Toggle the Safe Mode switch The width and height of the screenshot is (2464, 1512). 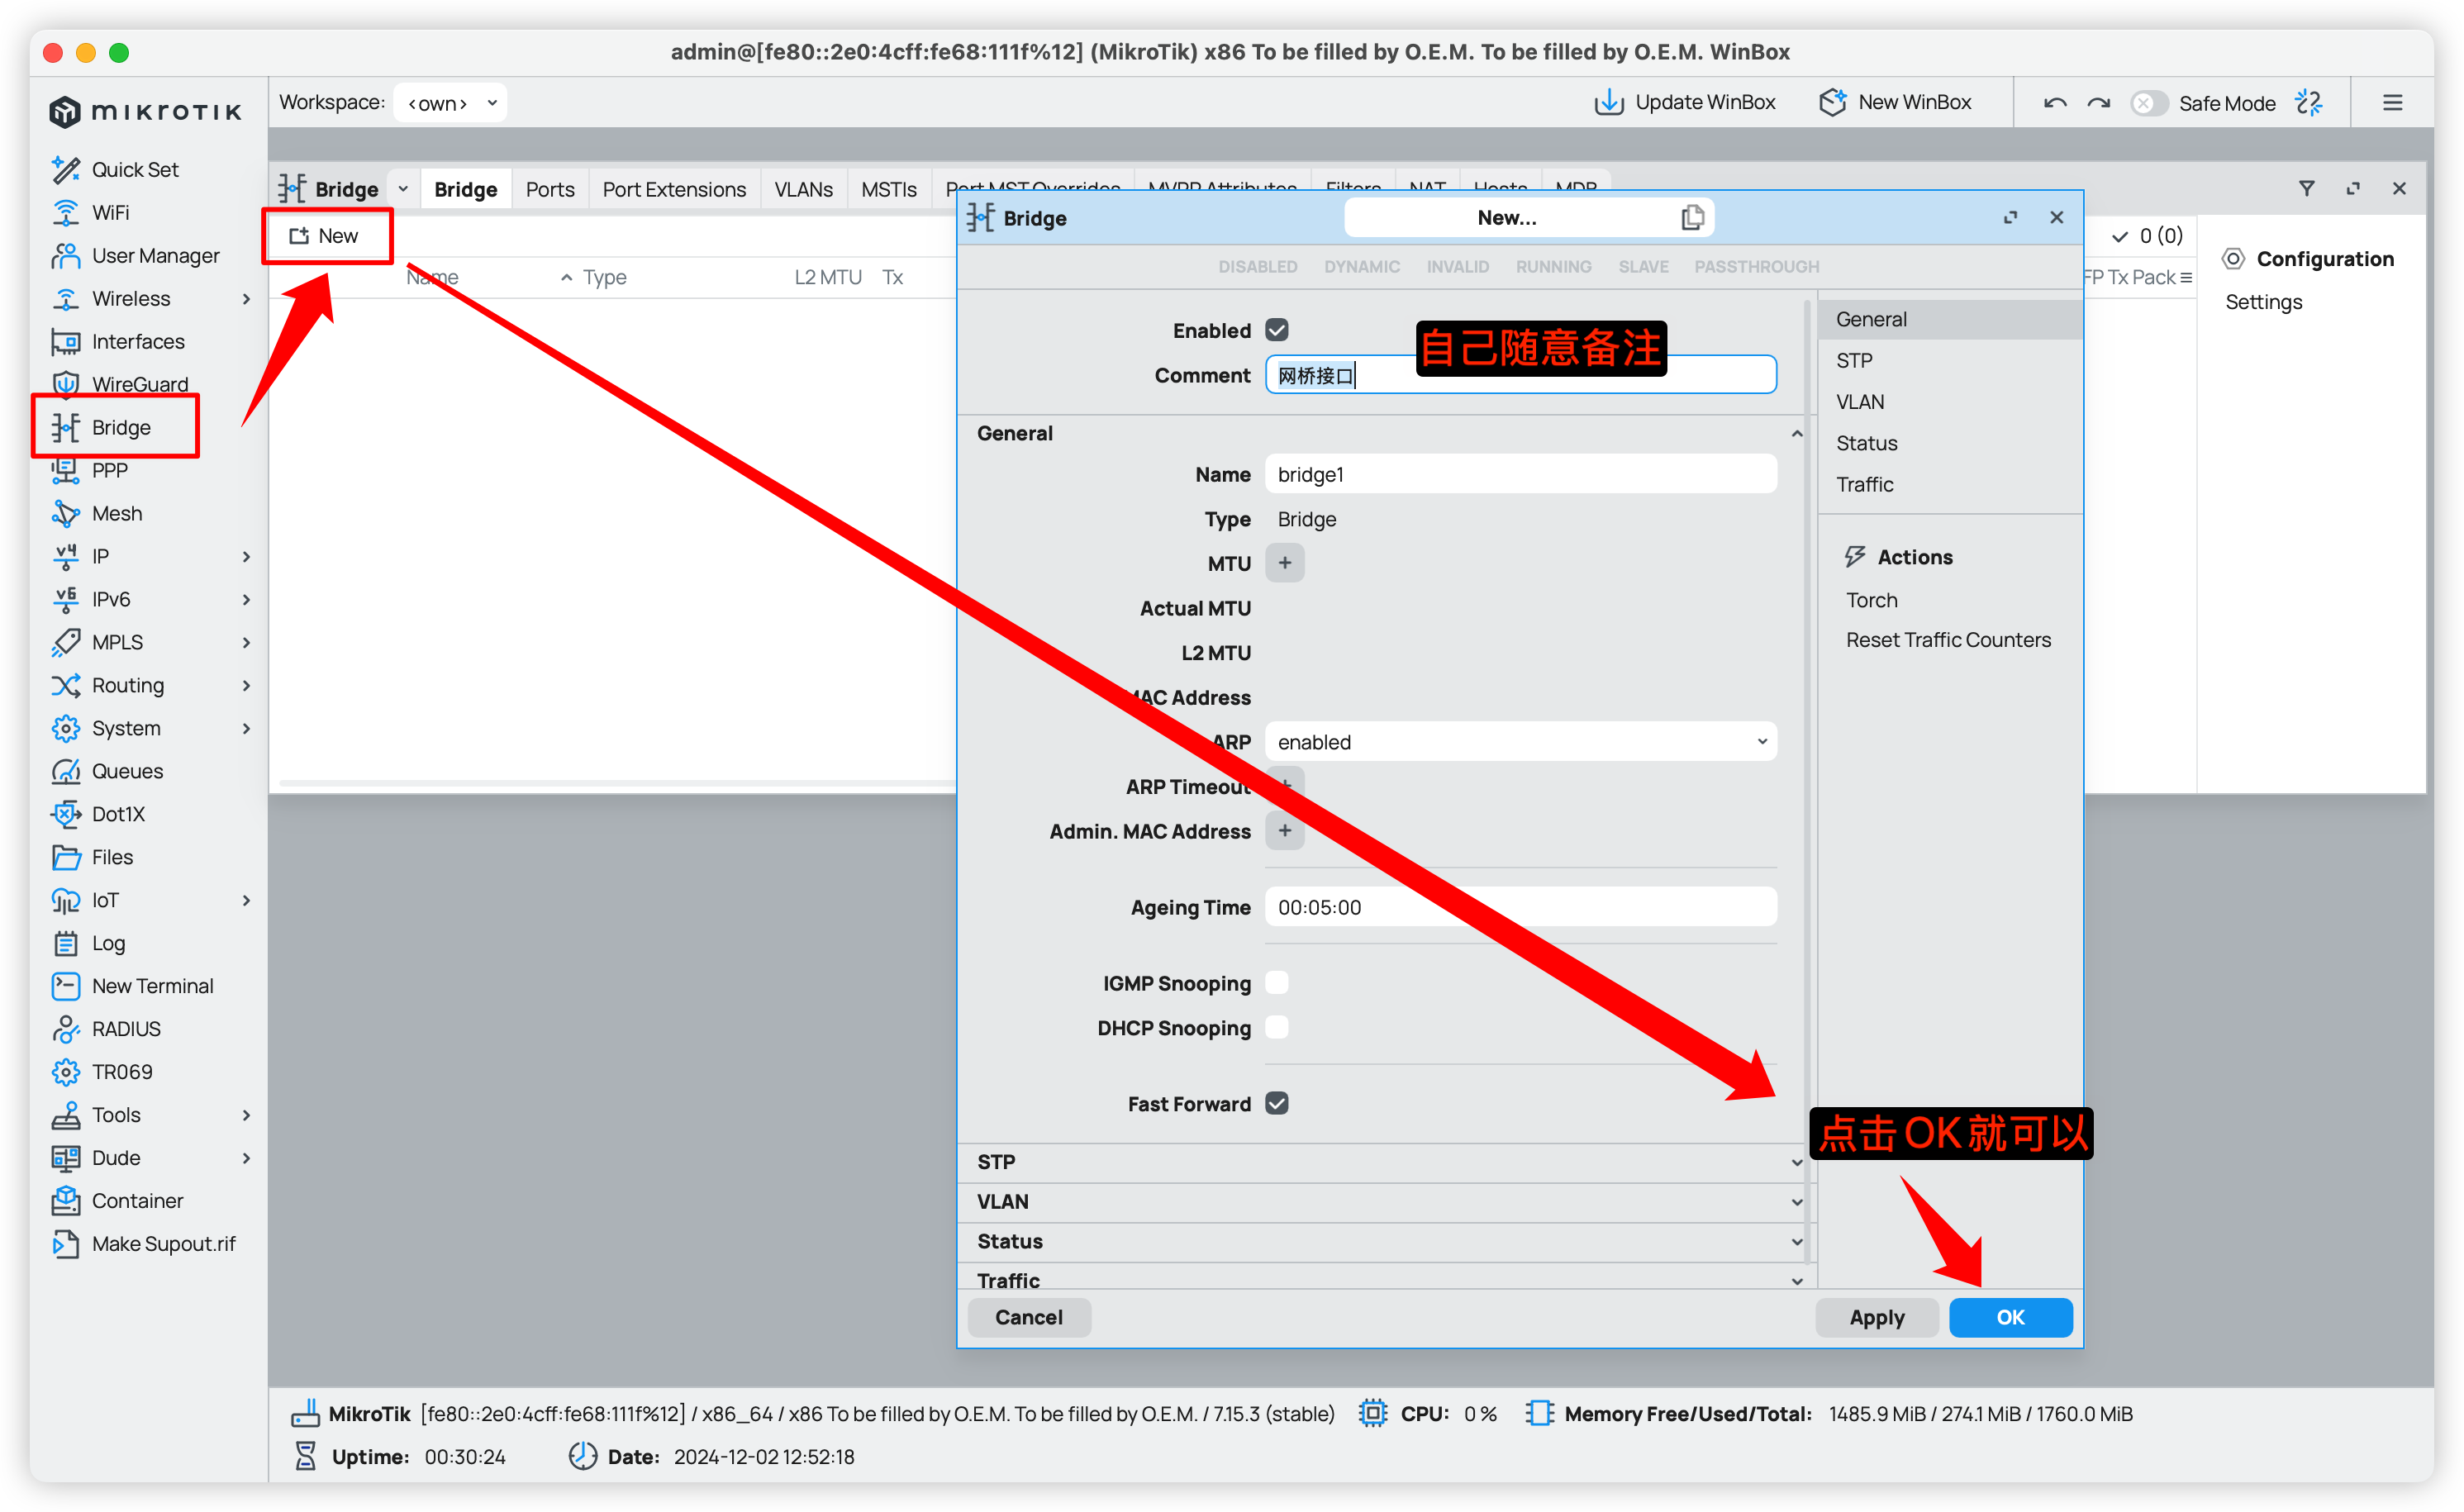pyautogui.click(x=2149, y=103)
